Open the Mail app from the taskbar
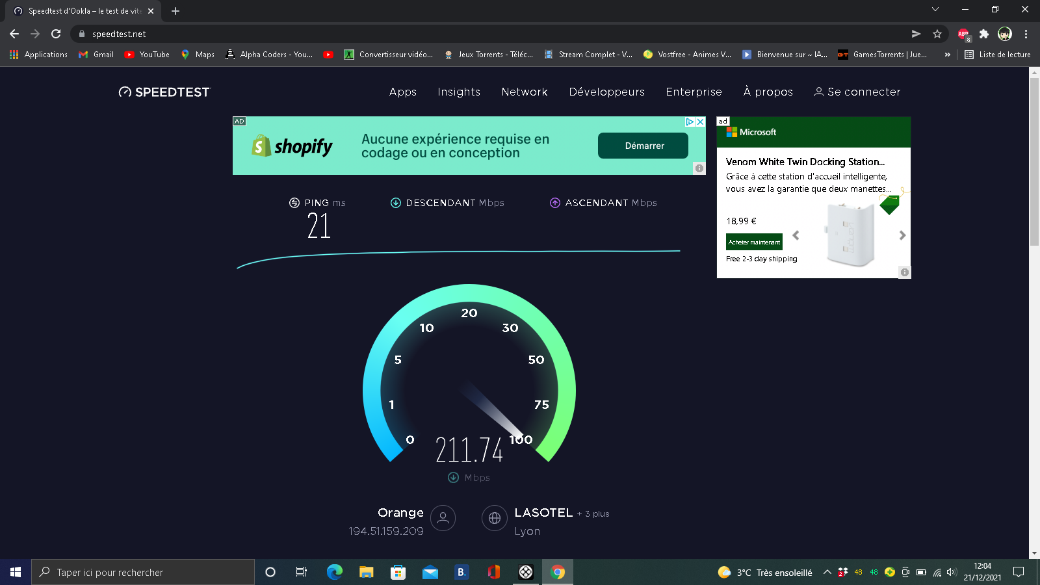This screenshot has height=585, width=1040. pyautogui.click(x=430, y=572)
